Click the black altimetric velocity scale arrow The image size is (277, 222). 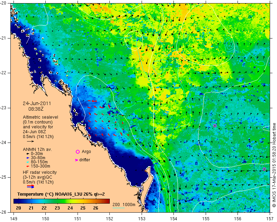pyautogui.click(x=30, y=141)
